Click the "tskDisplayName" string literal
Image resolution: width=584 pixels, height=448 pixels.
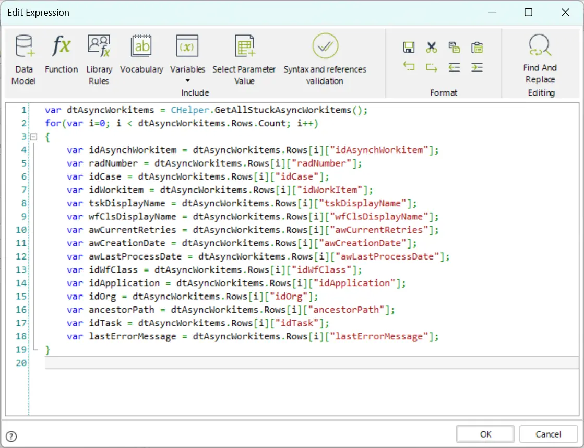coord(362,203)
